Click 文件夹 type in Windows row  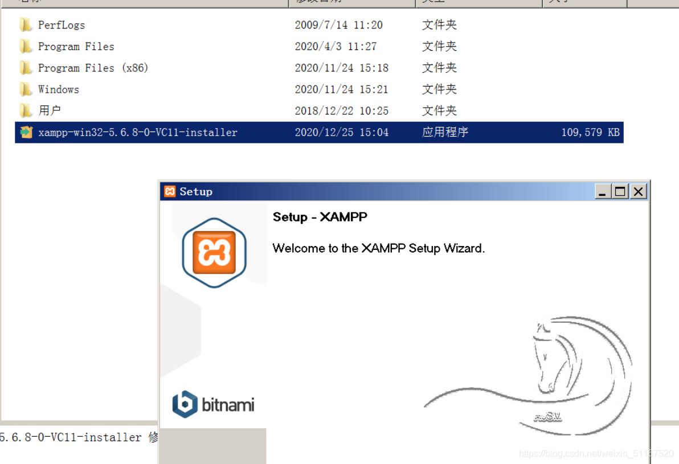click(x=440, y=89)
